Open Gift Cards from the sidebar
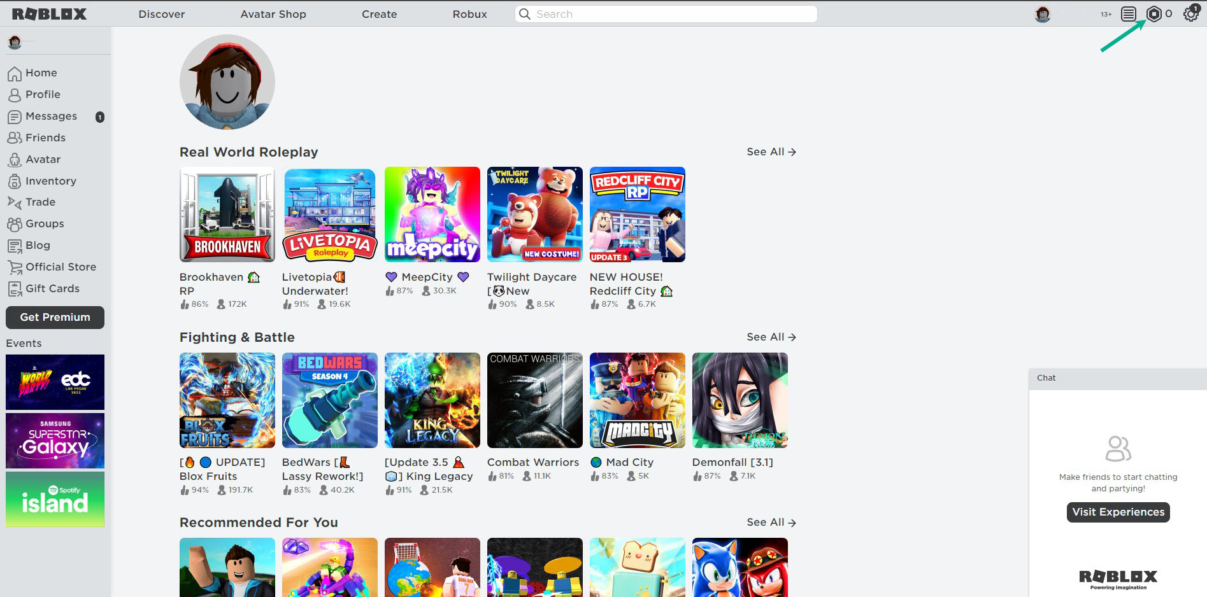The width and height of the screenshot is (1207, 597). point(53,288)
